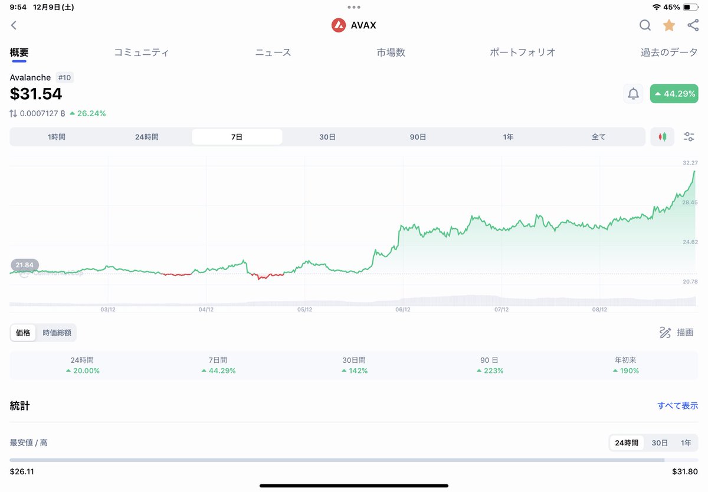Select the 1時間 chart range
Image resolution: width=708 pixels, height=492 pixels.
57,137
